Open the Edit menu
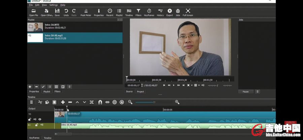303x140 pixels. point(37,5)
